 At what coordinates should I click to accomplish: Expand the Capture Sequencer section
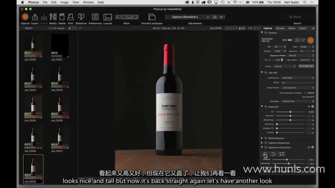262,143
